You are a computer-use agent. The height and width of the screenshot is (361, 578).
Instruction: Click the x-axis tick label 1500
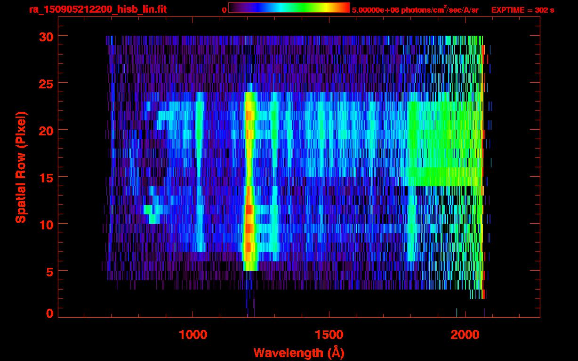click(x=329, y=335)
